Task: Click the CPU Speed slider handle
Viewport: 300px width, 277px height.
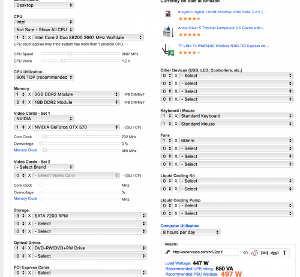Action: (70, 53)
